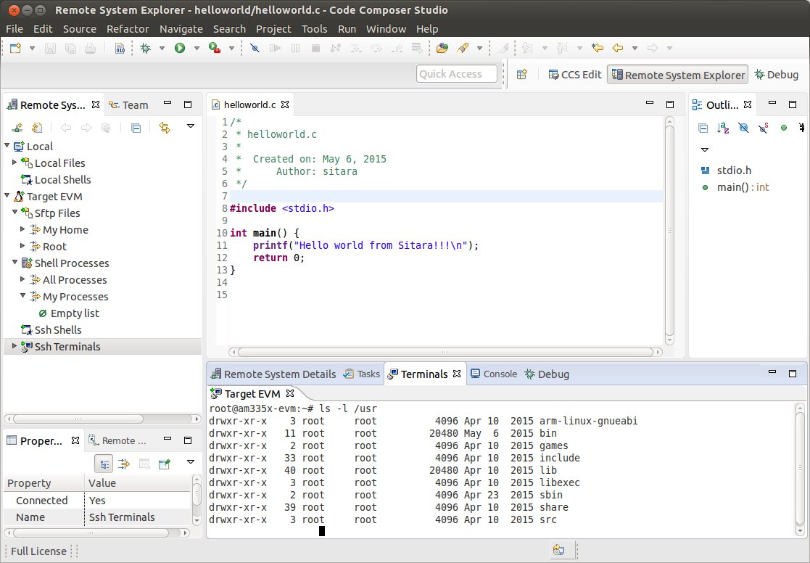Toggle Show Categories in Properties panel
The width and height of the screenshot is (810, 563).
(104, 464)
